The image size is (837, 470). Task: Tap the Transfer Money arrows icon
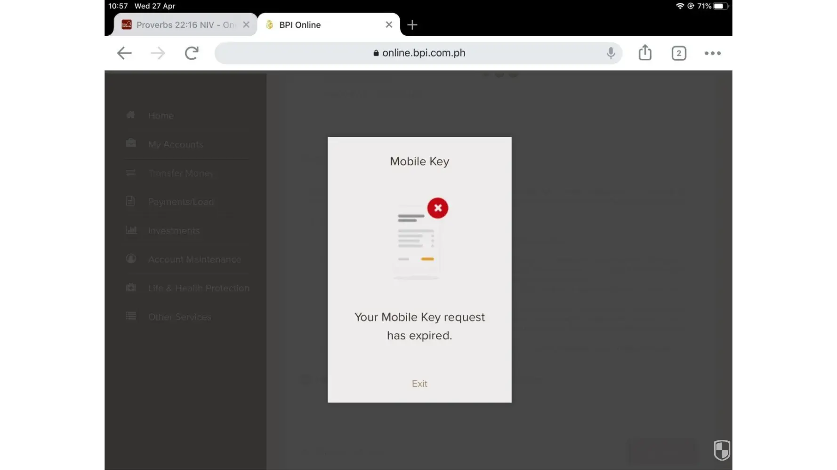131,172
